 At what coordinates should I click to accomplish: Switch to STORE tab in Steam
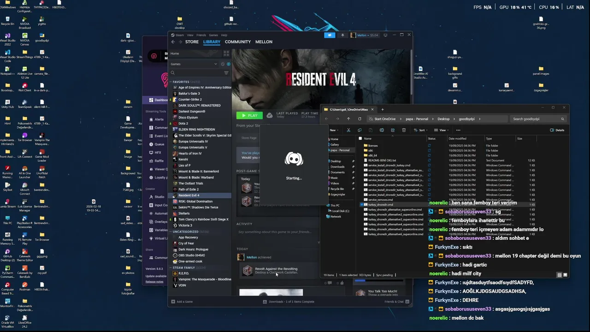192,42
